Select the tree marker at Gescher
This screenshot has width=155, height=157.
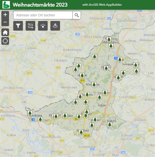pos(105,93)
